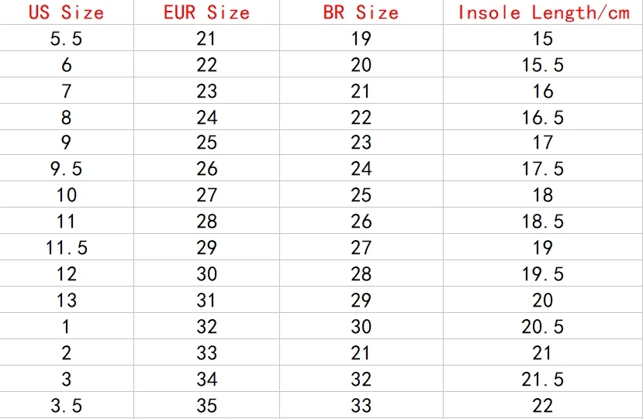
Task: Select the Insole Length/cm header cell
Action: (x=543, y=12)
